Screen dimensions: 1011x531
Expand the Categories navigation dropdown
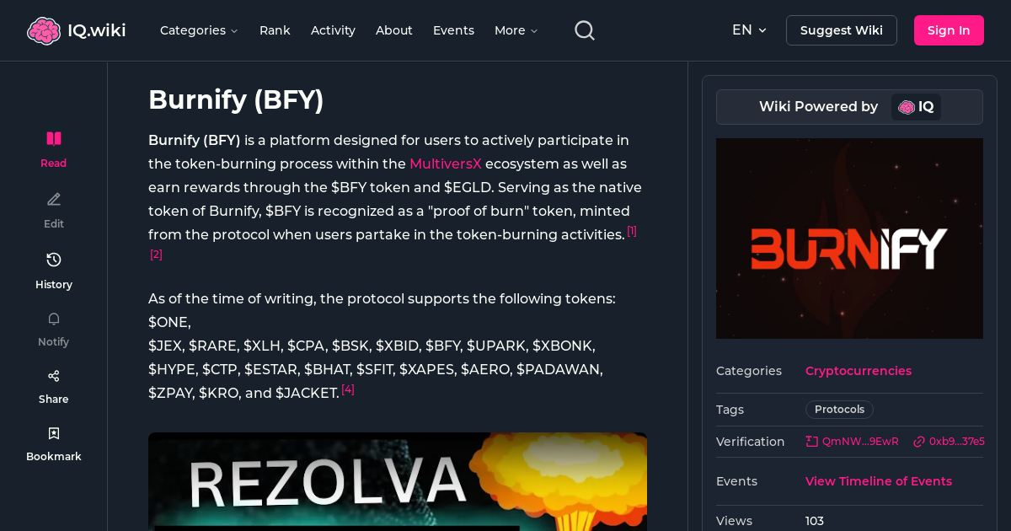[199, 29]
